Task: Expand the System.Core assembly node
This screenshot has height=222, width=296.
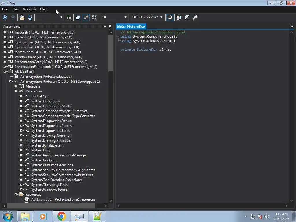Action: [x=5, y=42]
